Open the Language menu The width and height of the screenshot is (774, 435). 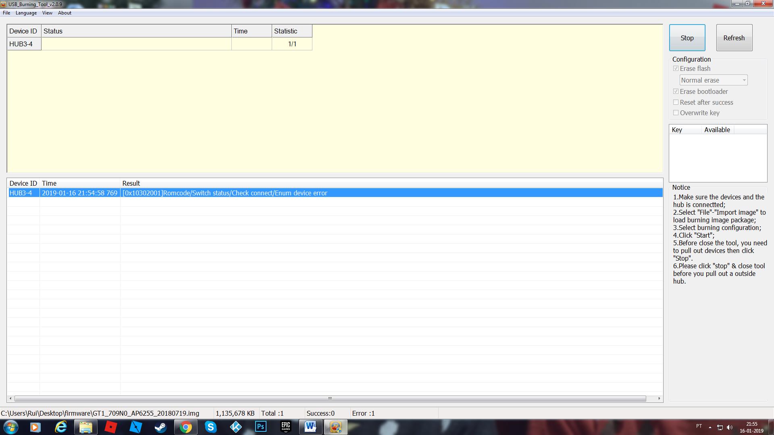pos(26,13)
